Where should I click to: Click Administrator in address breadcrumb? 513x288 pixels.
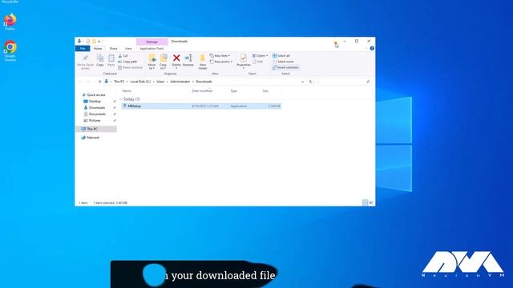coord(180,82)
